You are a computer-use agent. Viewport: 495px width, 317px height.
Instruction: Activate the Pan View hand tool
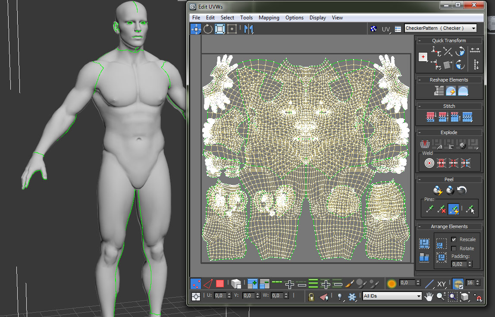tap(429, 296)
